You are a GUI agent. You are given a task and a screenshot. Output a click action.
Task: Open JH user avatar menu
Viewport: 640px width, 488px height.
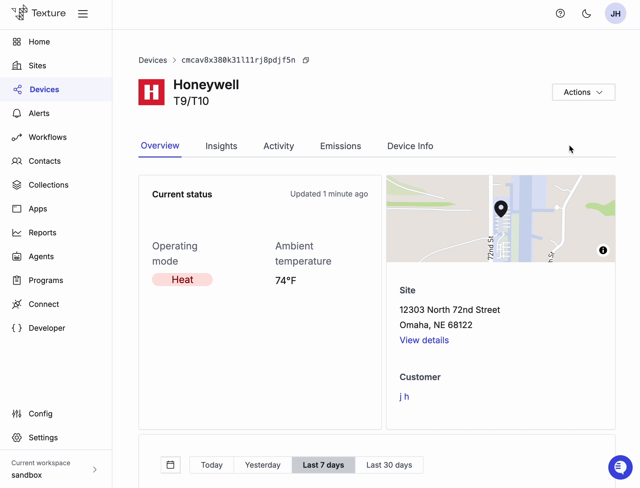[x=615, y=13]
